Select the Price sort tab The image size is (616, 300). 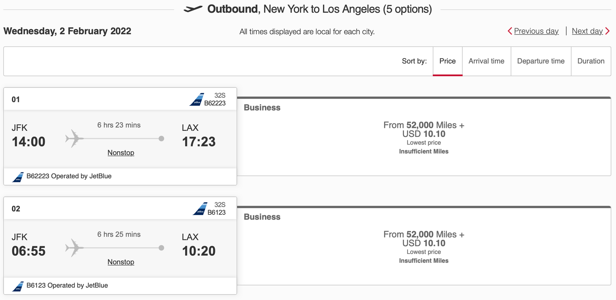pyautogui.click(x=448, y=61)
